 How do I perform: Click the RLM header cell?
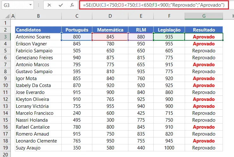(x=141, y=30)
